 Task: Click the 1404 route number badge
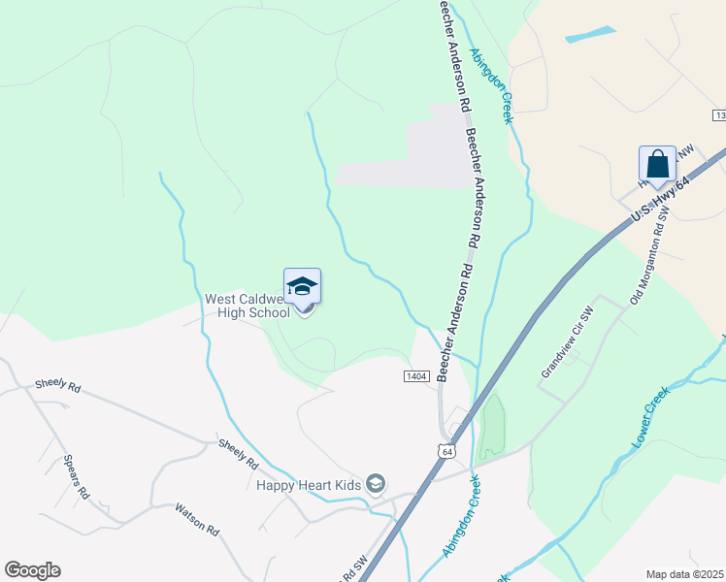point(416,376)
